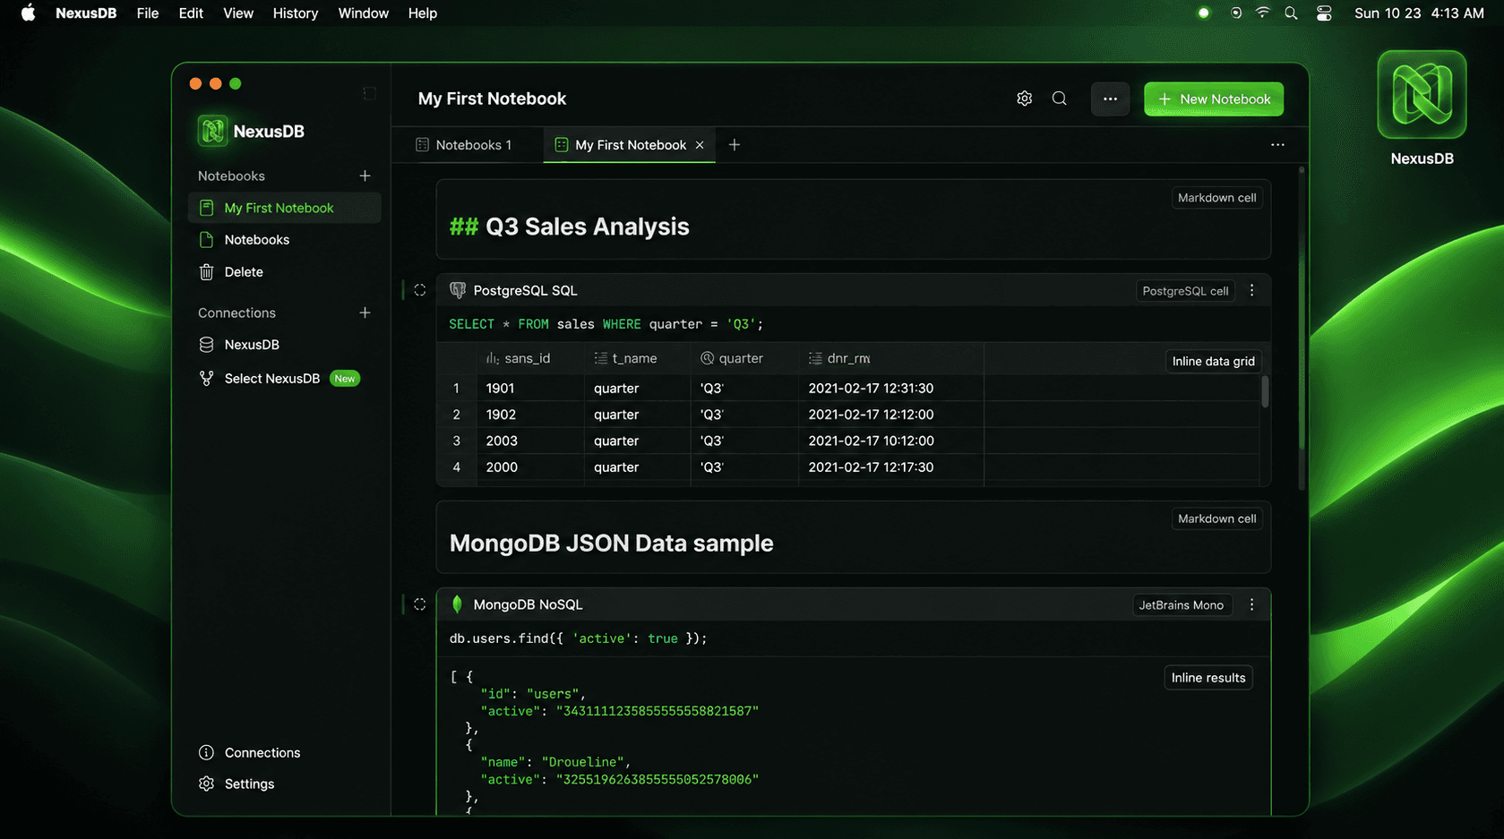Viewport: 1504px width, 839px height.
Task: Click the t_name column header
Action: (x=637, y=358)
